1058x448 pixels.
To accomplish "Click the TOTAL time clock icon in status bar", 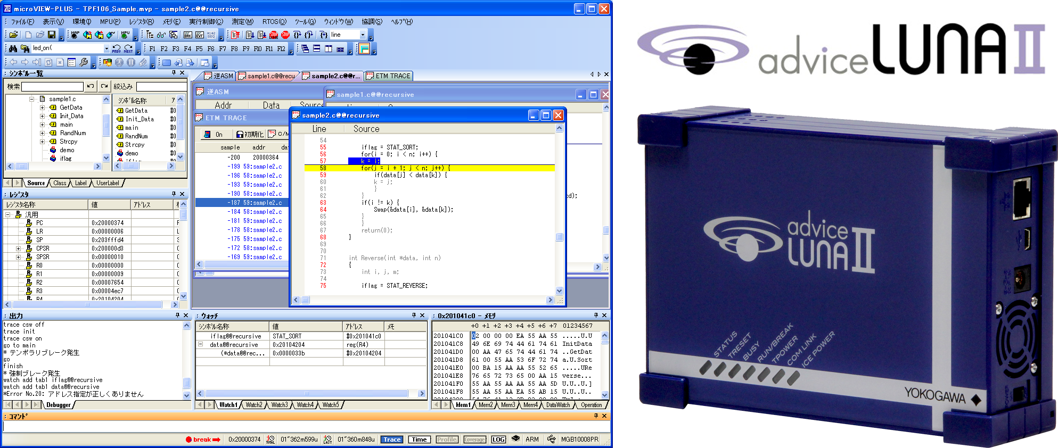I will coord(270,439).
